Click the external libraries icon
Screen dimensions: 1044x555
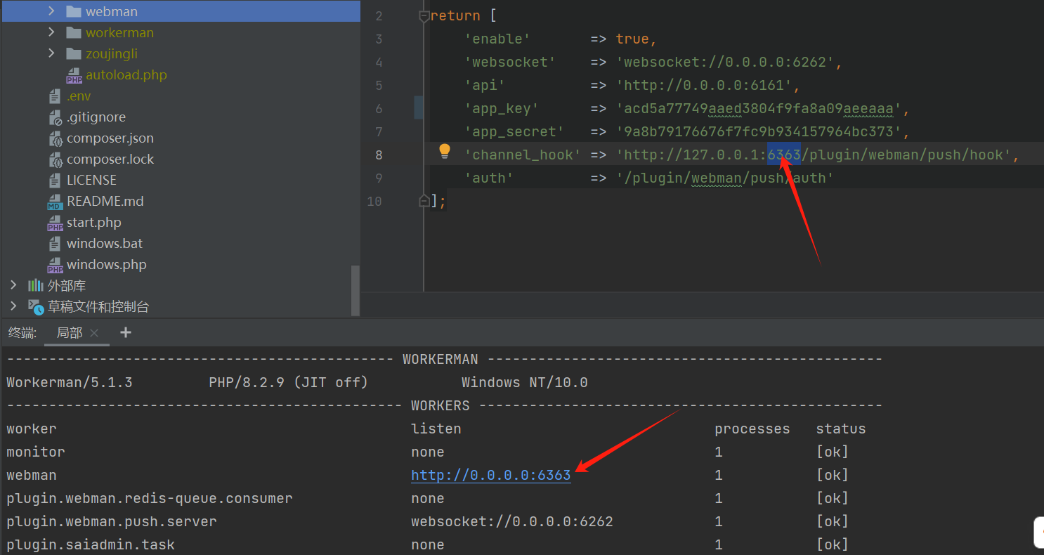point(35,285)
